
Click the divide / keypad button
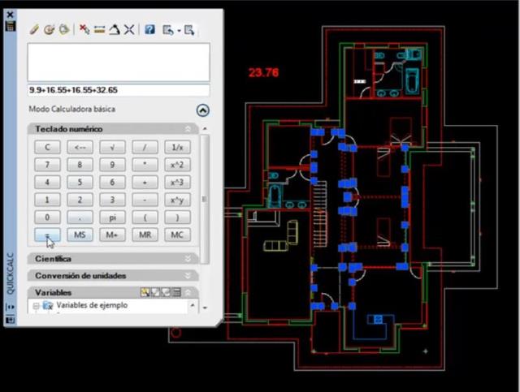145,147
